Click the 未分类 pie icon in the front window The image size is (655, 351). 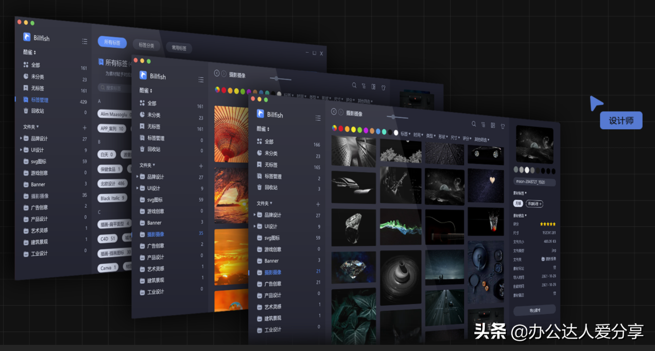click(260, 153)
